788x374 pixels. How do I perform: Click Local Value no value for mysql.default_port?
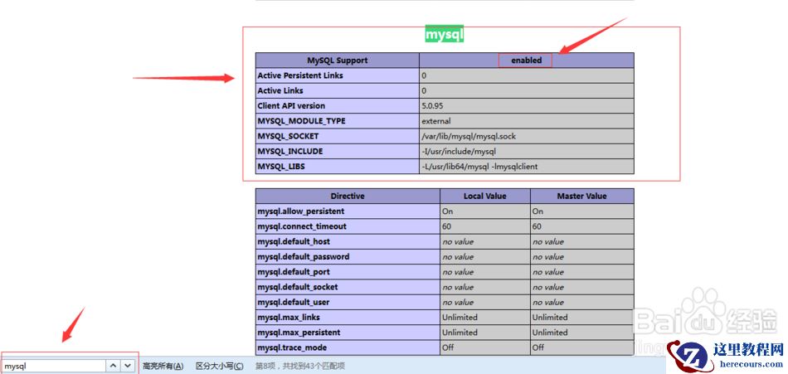458,272
